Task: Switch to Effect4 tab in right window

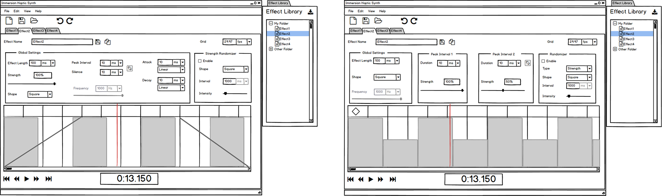Action: (396, 30)
